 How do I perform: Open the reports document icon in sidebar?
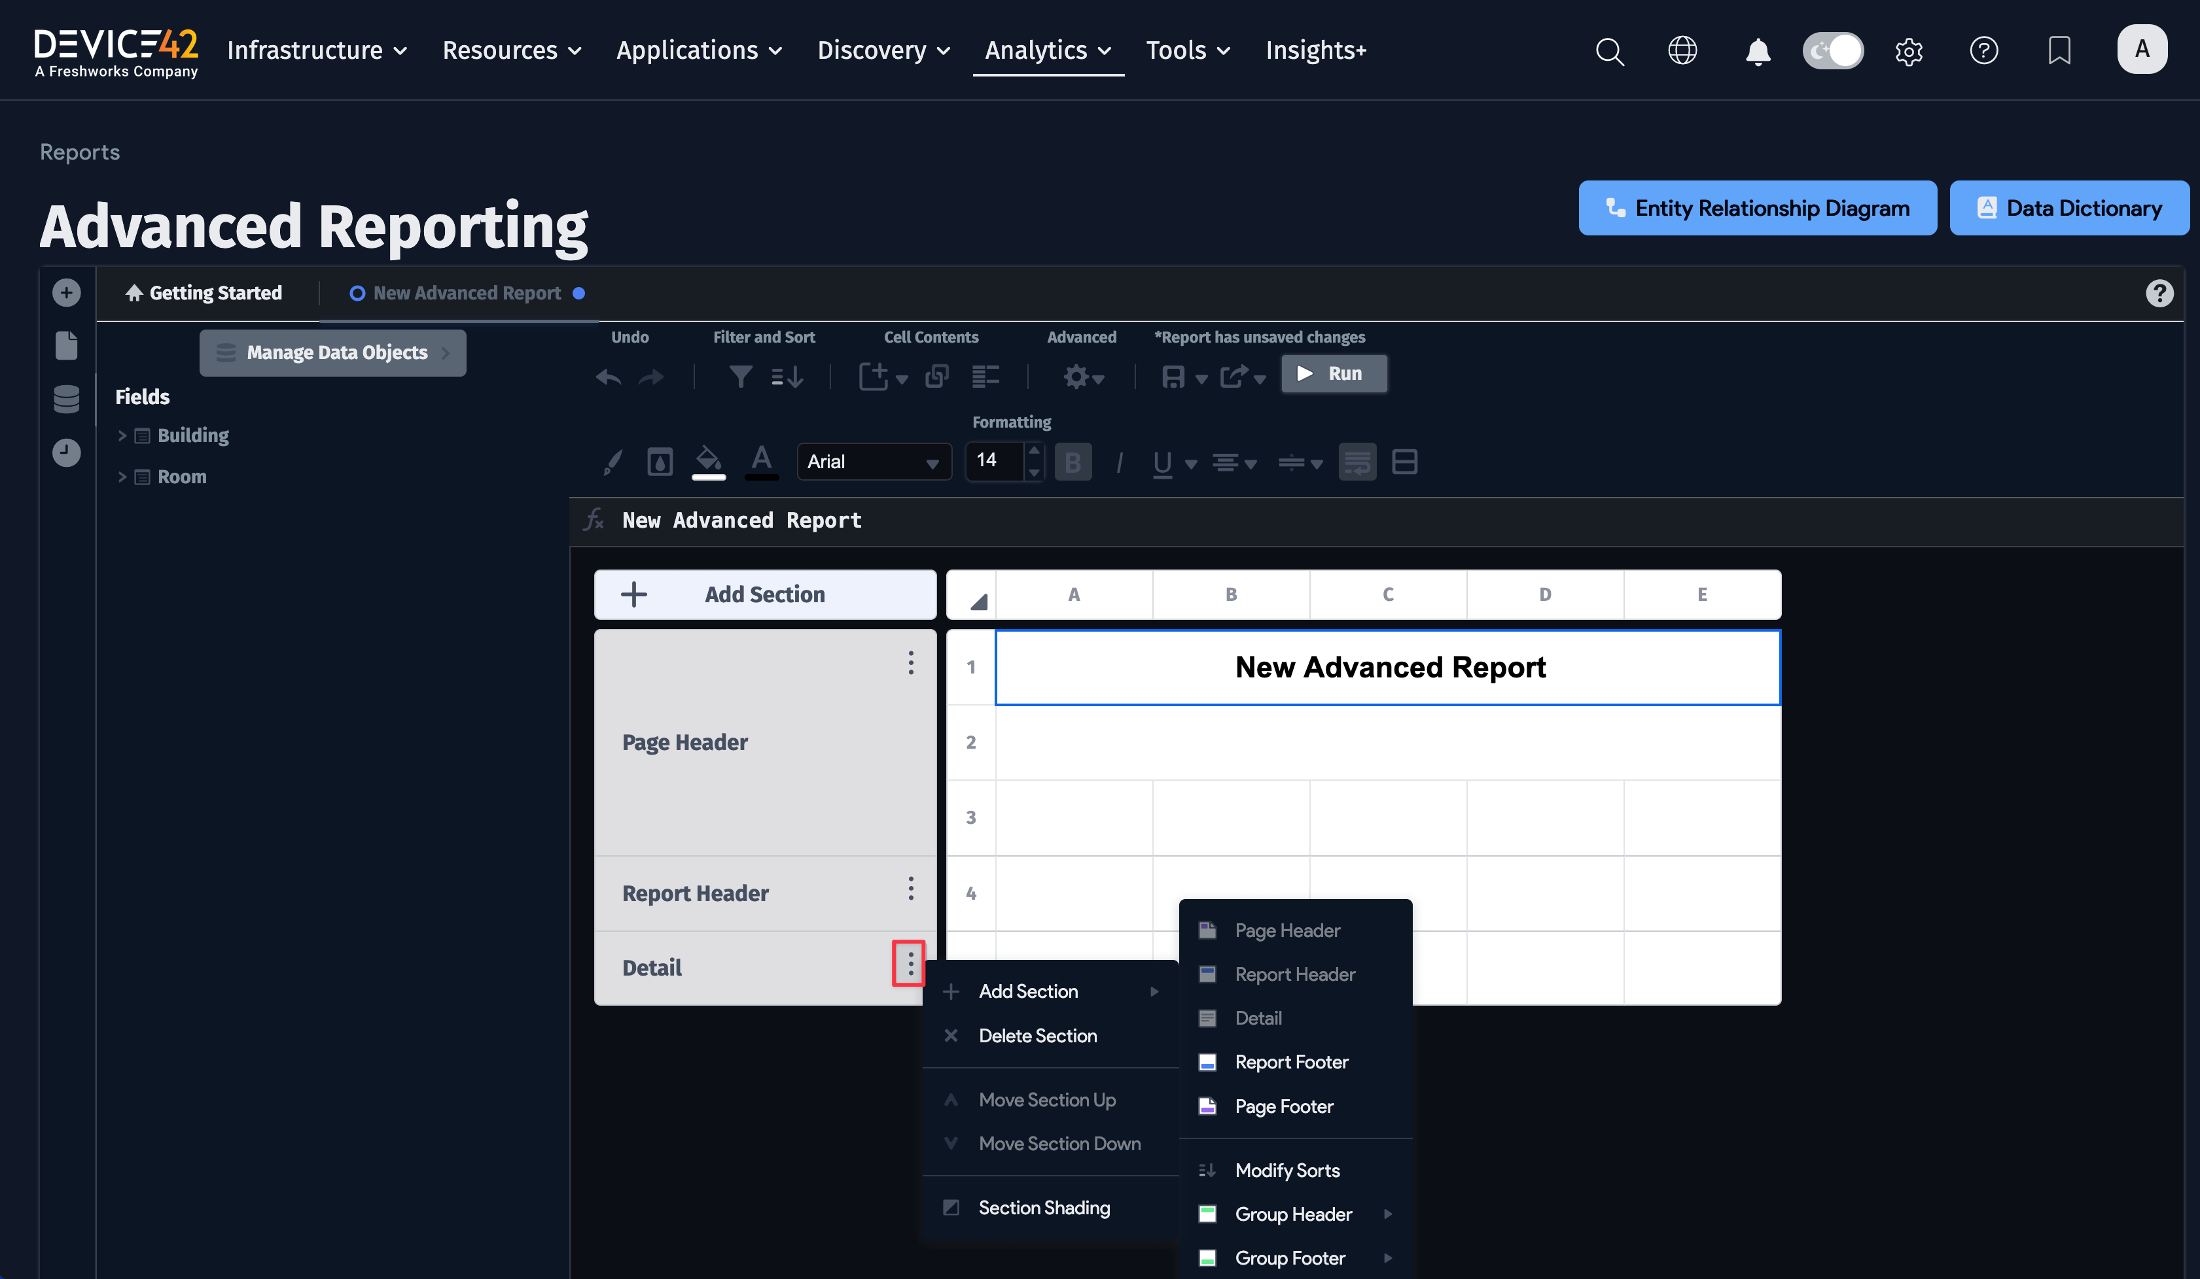(66, 345)
